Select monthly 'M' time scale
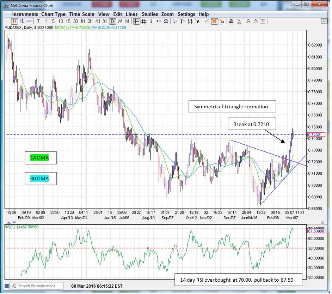 127,21
